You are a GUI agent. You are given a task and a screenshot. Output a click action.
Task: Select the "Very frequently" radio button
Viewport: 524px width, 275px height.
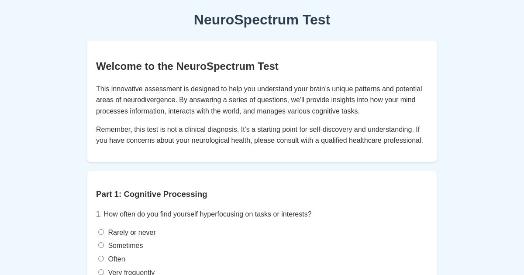tap(101, 272)
